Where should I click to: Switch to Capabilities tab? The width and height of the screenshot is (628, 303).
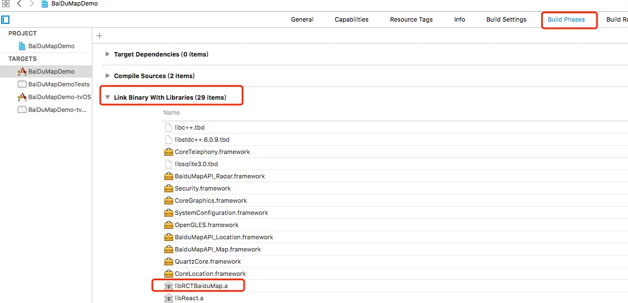point(352,19)
